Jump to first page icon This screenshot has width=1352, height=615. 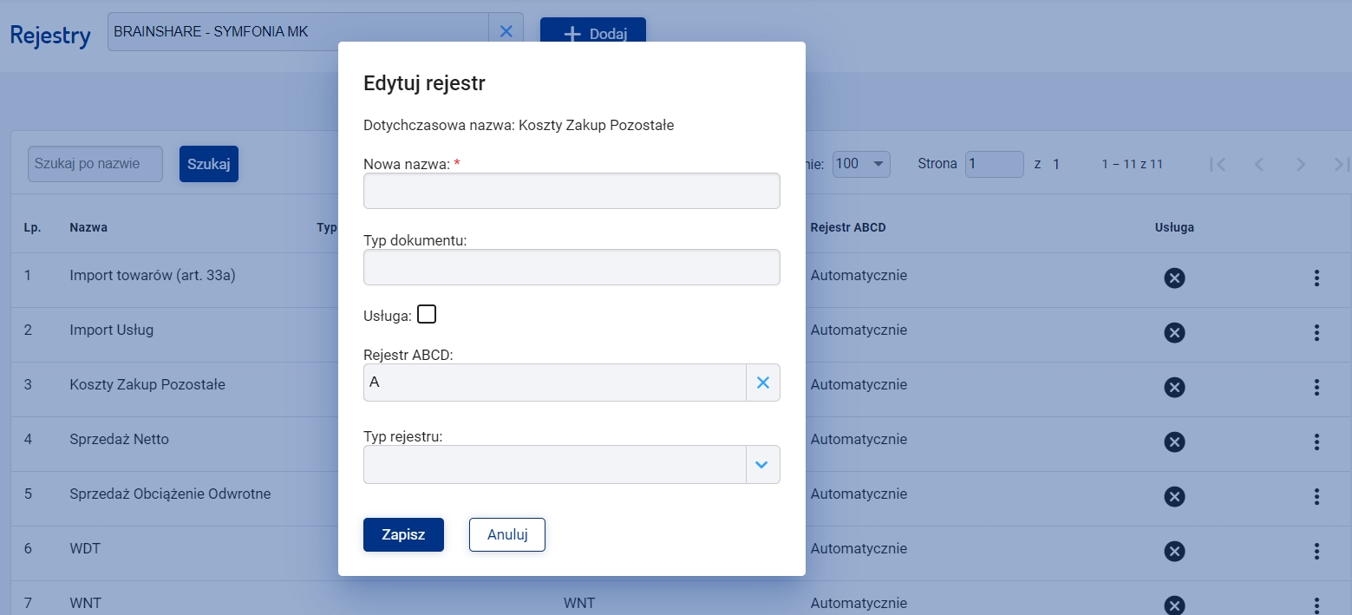click(x=1218, y=164)
